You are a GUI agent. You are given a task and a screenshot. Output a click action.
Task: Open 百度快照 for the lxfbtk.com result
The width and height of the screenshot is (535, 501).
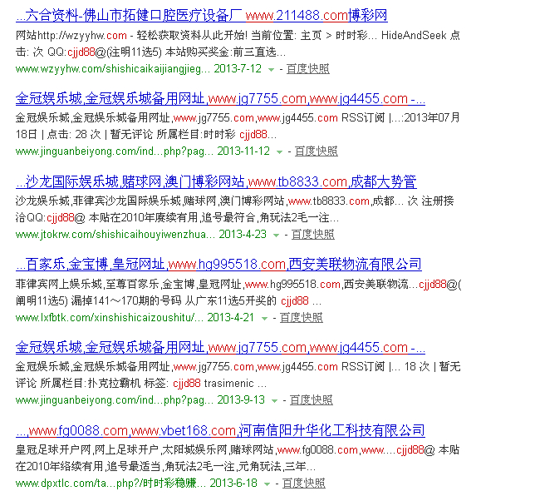point(302,317)
